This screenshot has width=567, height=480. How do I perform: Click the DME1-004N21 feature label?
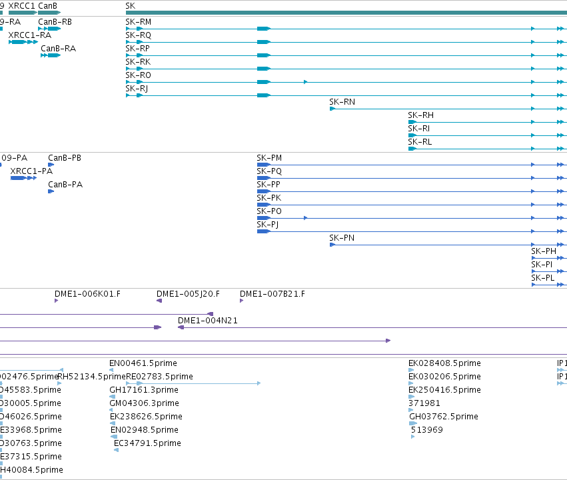pos(208,321)
